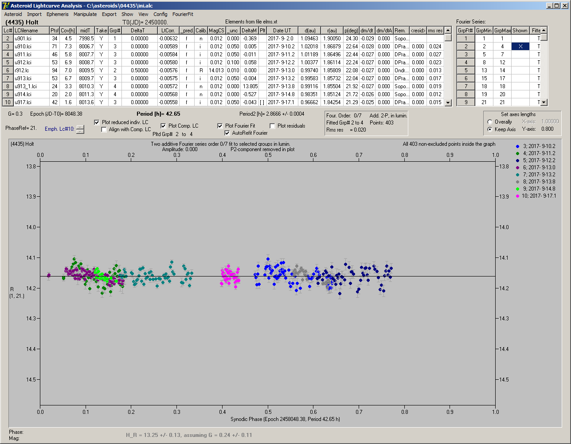
Task: Click the lightcurve table scroll-up arrow
Action: (x=448, y=31)
